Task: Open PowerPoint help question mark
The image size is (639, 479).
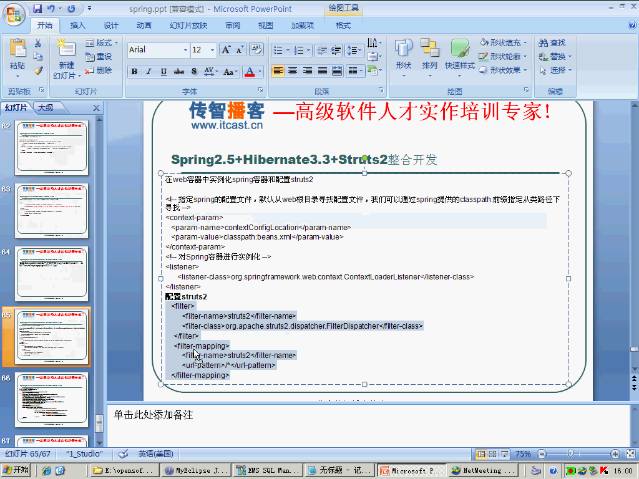Action: pos(632,25)
